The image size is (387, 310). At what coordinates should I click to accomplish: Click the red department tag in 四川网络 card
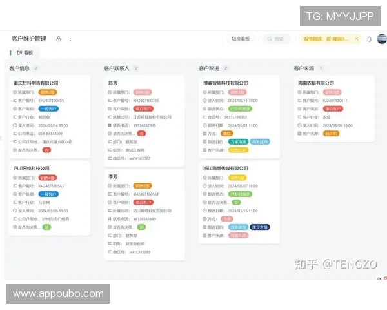click(x=48, y=178)
